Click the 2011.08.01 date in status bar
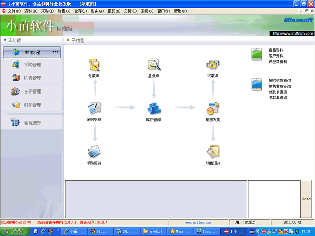315x236 pixels. (292, 222)
